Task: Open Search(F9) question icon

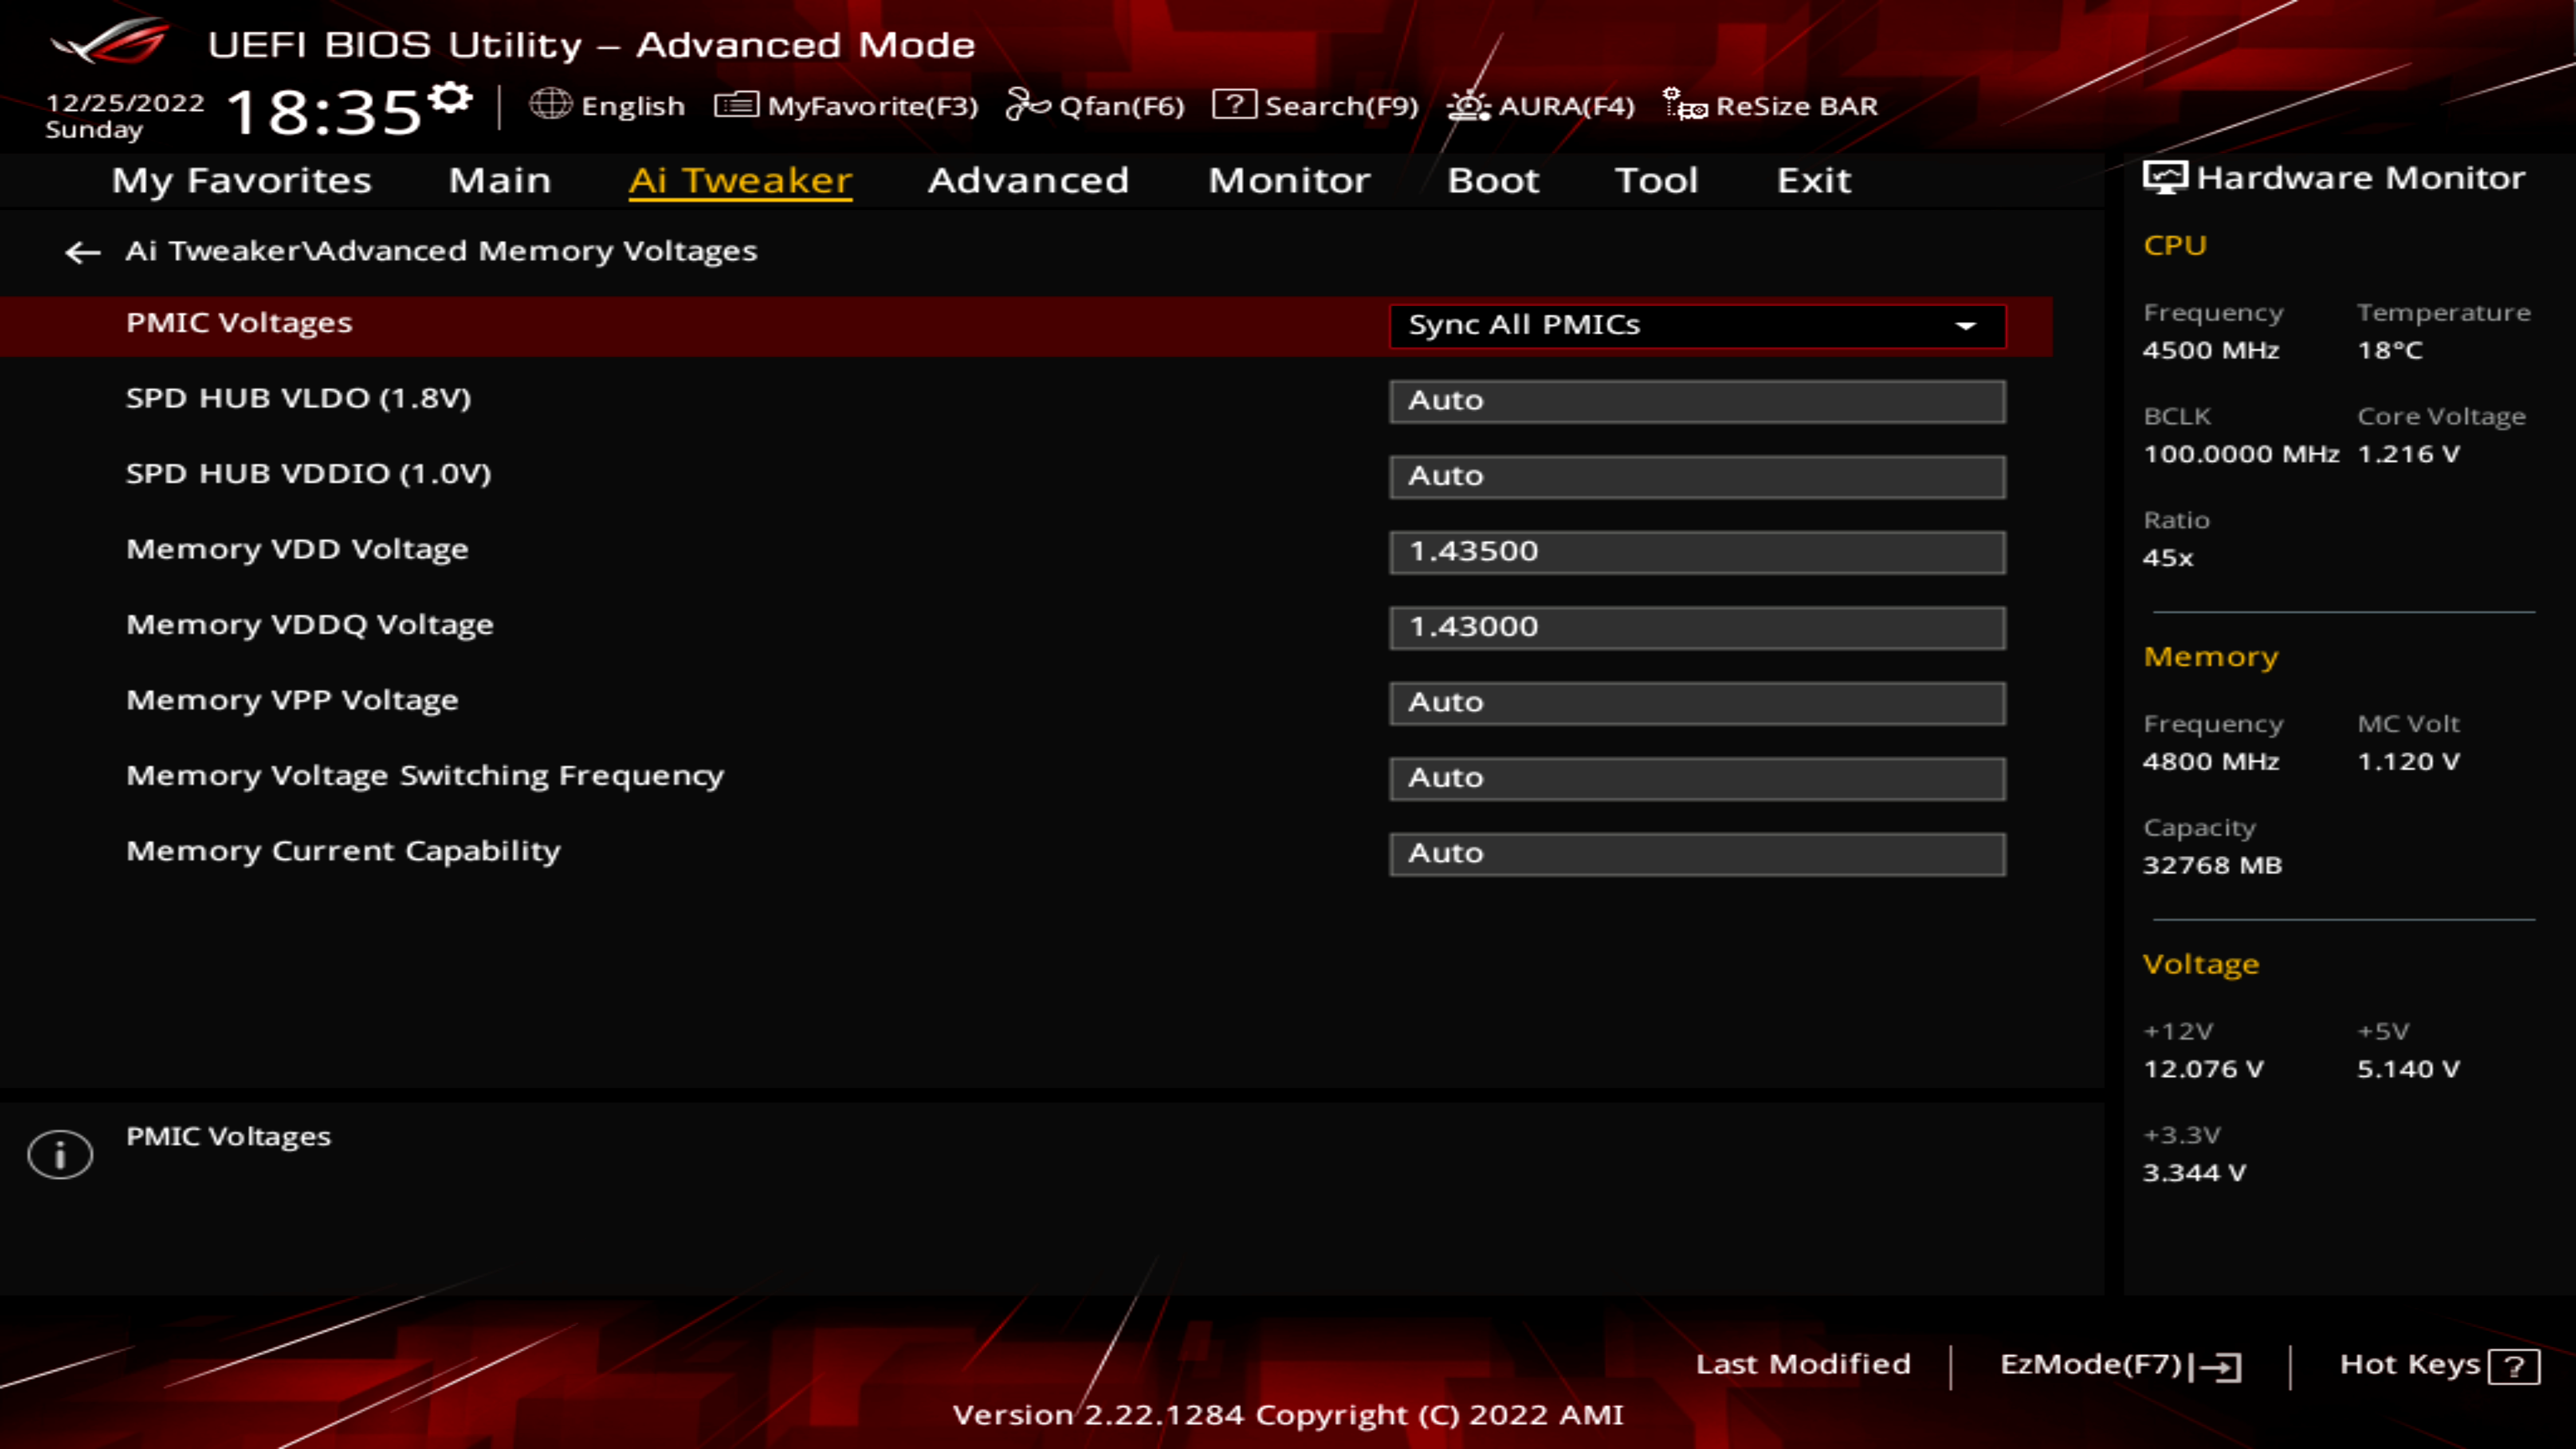Action: tap(1234, 104)
